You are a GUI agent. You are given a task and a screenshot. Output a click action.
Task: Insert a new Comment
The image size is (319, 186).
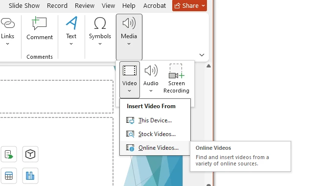click(40, 28)
